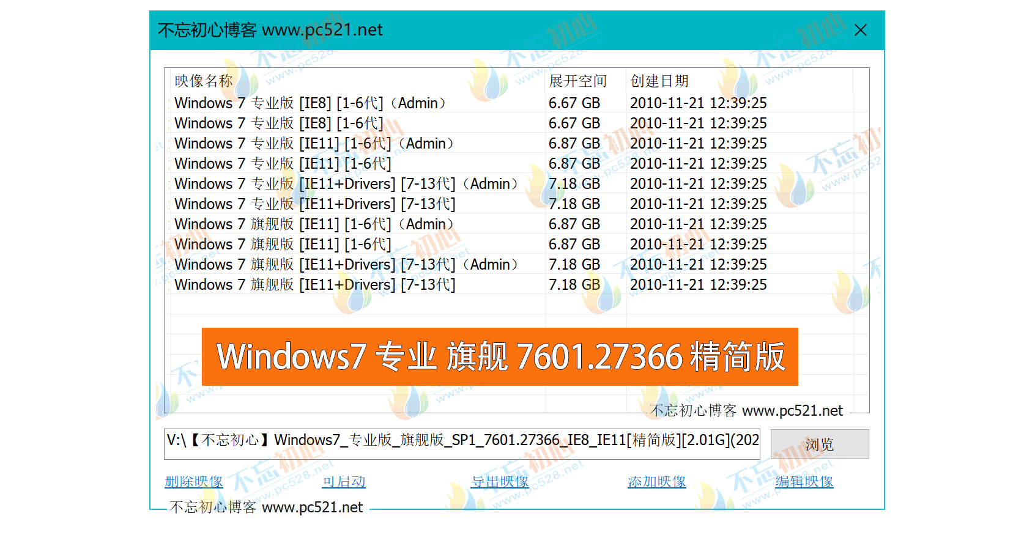Click 6.67 GB size of 专业版 [IE8]（Admin）

(574, 103)
